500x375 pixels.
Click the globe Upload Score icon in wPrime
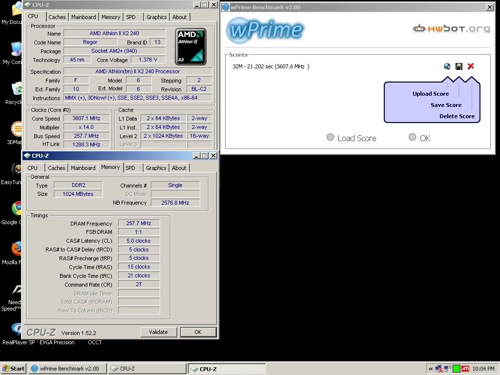click(x=447, y=66)
